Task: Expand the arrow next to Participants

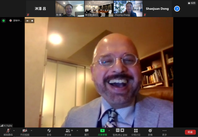Action: (x=77, y=130)
